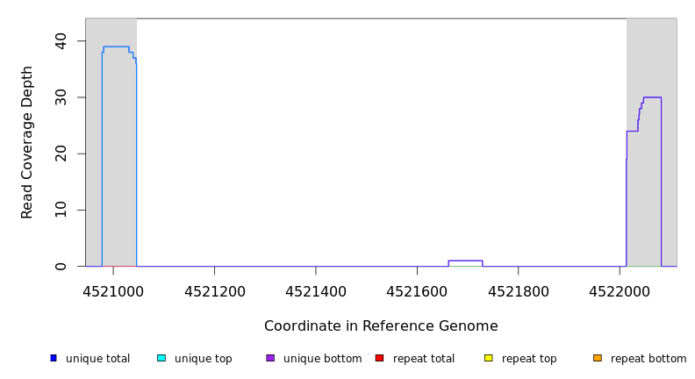Screen dimensions: 695x379
Task: Click the yellow 'repeat top' legend swatch
Action: [489, 358]
